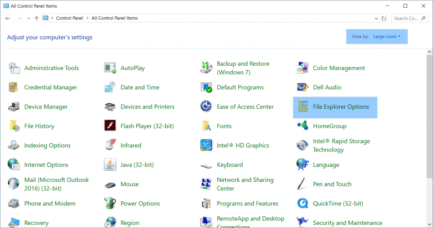Image resolution: width=433 pixels, height=228 pixels.
Task: Open the Infrared icon
Action: click(x=111, y=145)
